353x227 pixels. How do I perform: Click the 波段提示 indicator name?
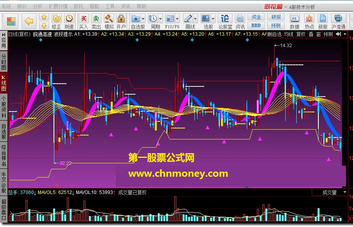(x=63, y=34)
